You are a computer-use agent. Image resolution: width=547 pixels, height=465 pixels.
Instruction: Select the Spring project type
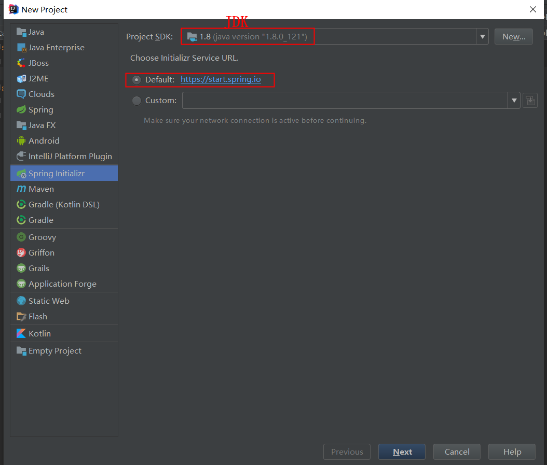click(64, 110)
